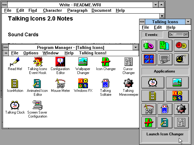The image size is (194, 145).
Task: Open the Character menu in Write
Action: coord(52,11)
